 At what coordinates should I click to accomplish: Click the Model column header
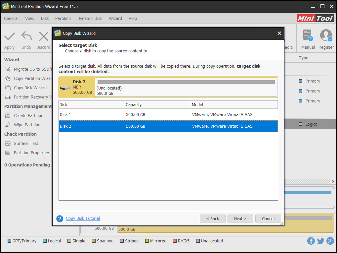(234, 104)
